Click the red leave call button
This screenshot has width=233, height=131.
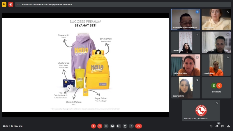tap(139, 126)
